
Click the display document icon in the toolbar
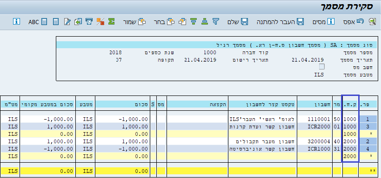tap(372, 21)
